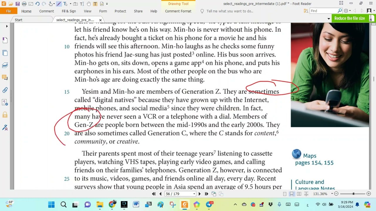Open the Security lock panel
Viewport: 376px width, 211px height.
pyautogui.click(x=5, y=115)
